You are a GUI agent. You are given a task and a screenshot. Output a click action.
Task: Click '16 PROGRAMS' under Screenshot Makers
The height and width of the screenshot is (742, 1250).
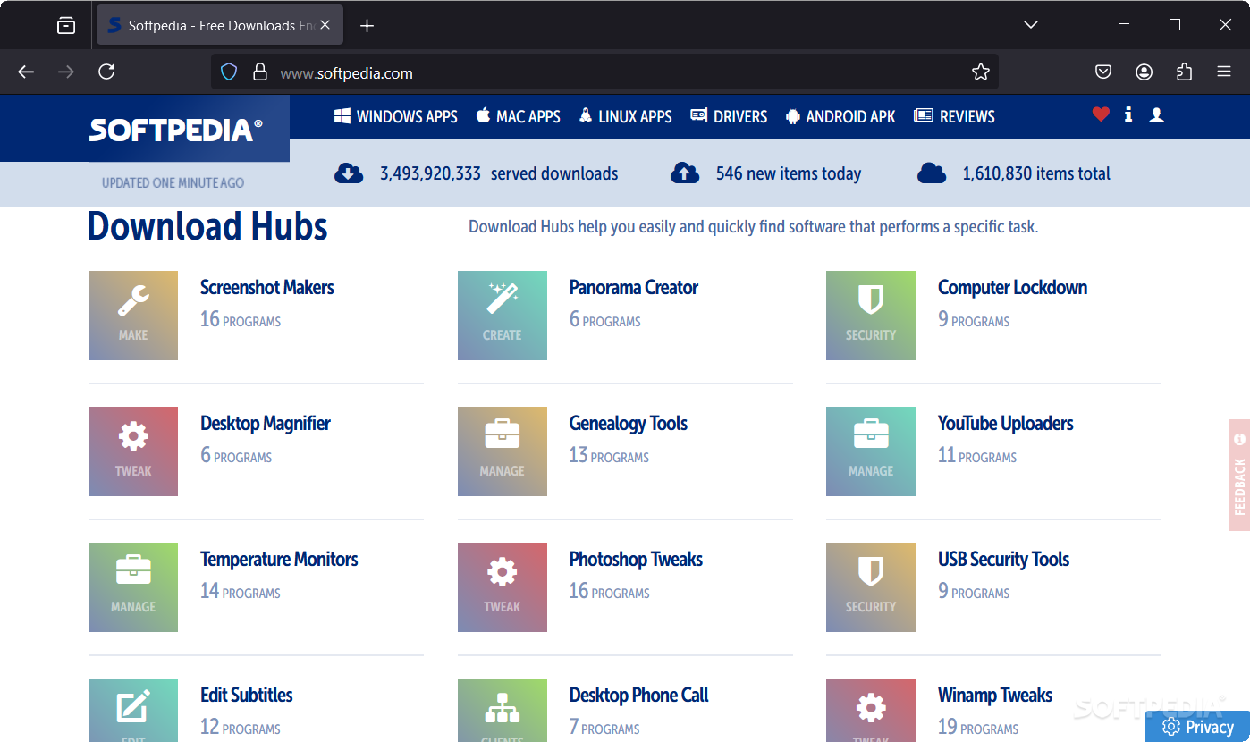[241, 319]
